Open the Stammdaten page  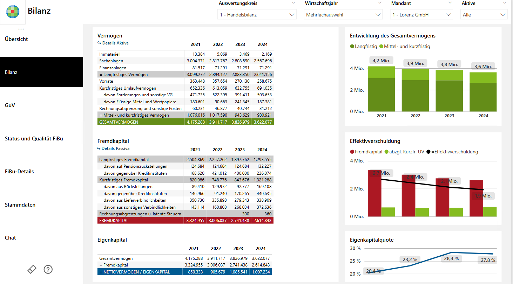tap(20, 205)
